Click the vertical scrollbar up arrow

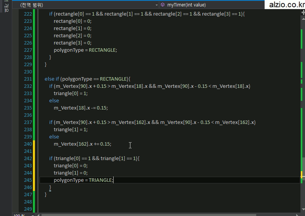point(303,19)
